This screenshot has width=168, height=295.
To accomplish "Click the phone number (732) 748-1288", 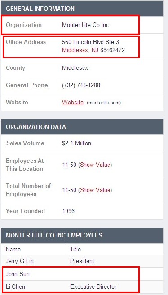I will (81, 85).
